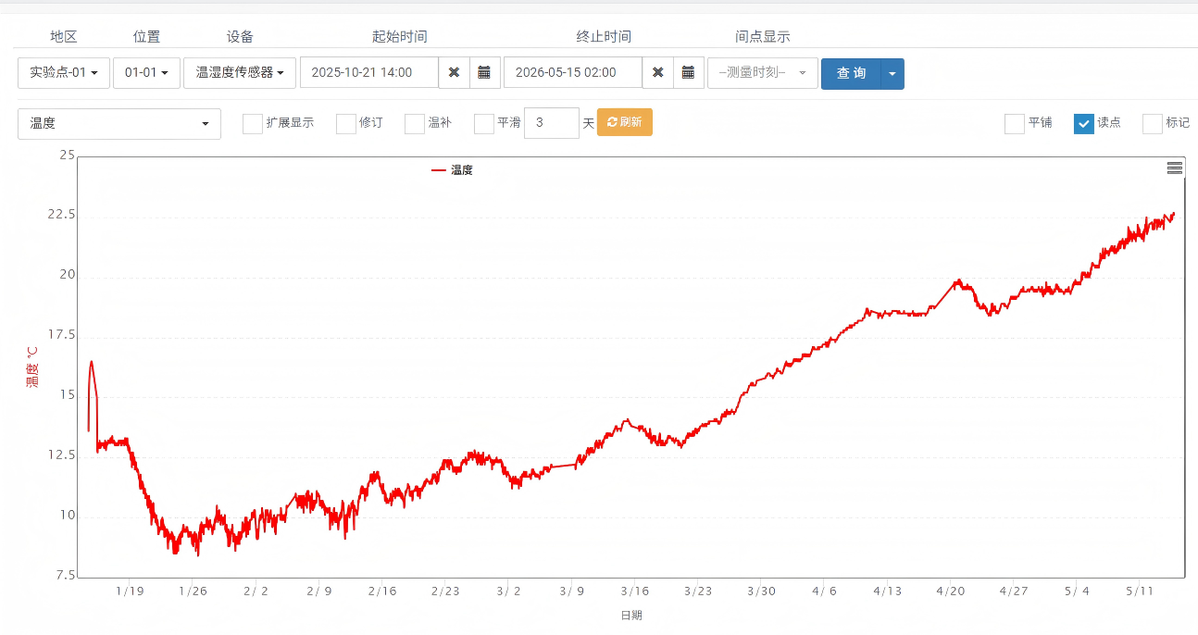1198x635 pixels.
Task: Open the 温度 parameter selector
Action: pos(119,124)
